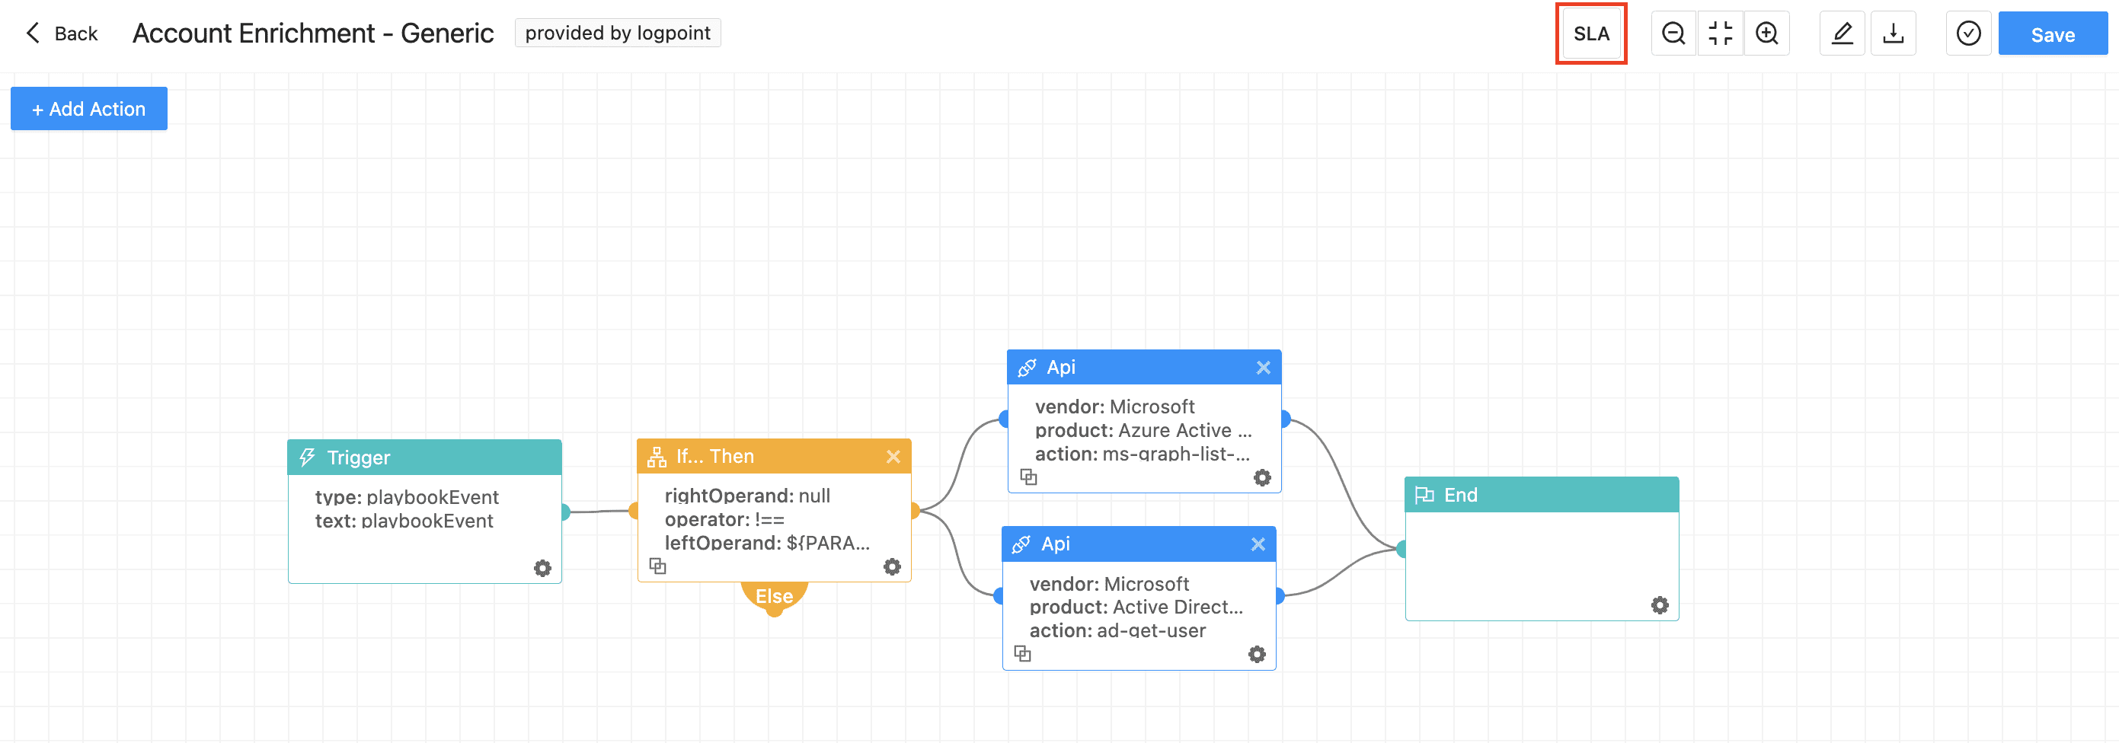Click the checkmark validate icon
2119x743 pixels.
pos(1967,33)
